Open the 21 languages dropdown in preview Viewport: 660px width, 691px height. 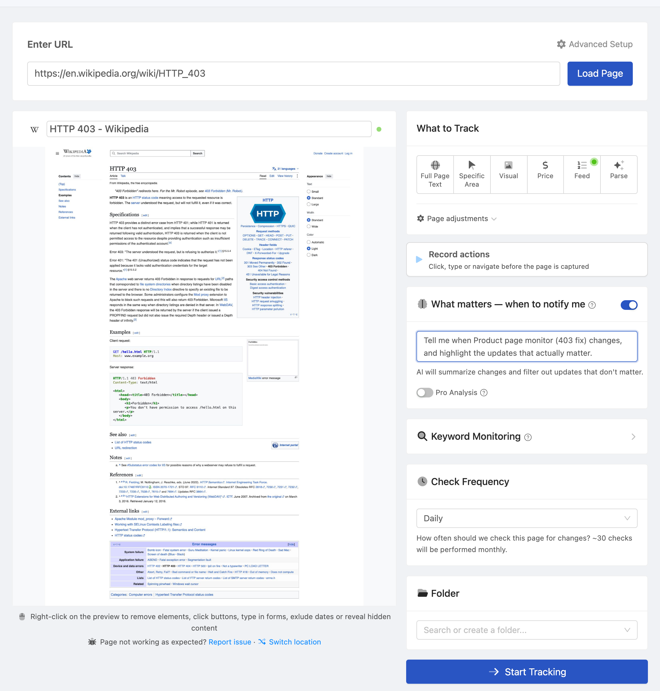click(x=285, y=169)
